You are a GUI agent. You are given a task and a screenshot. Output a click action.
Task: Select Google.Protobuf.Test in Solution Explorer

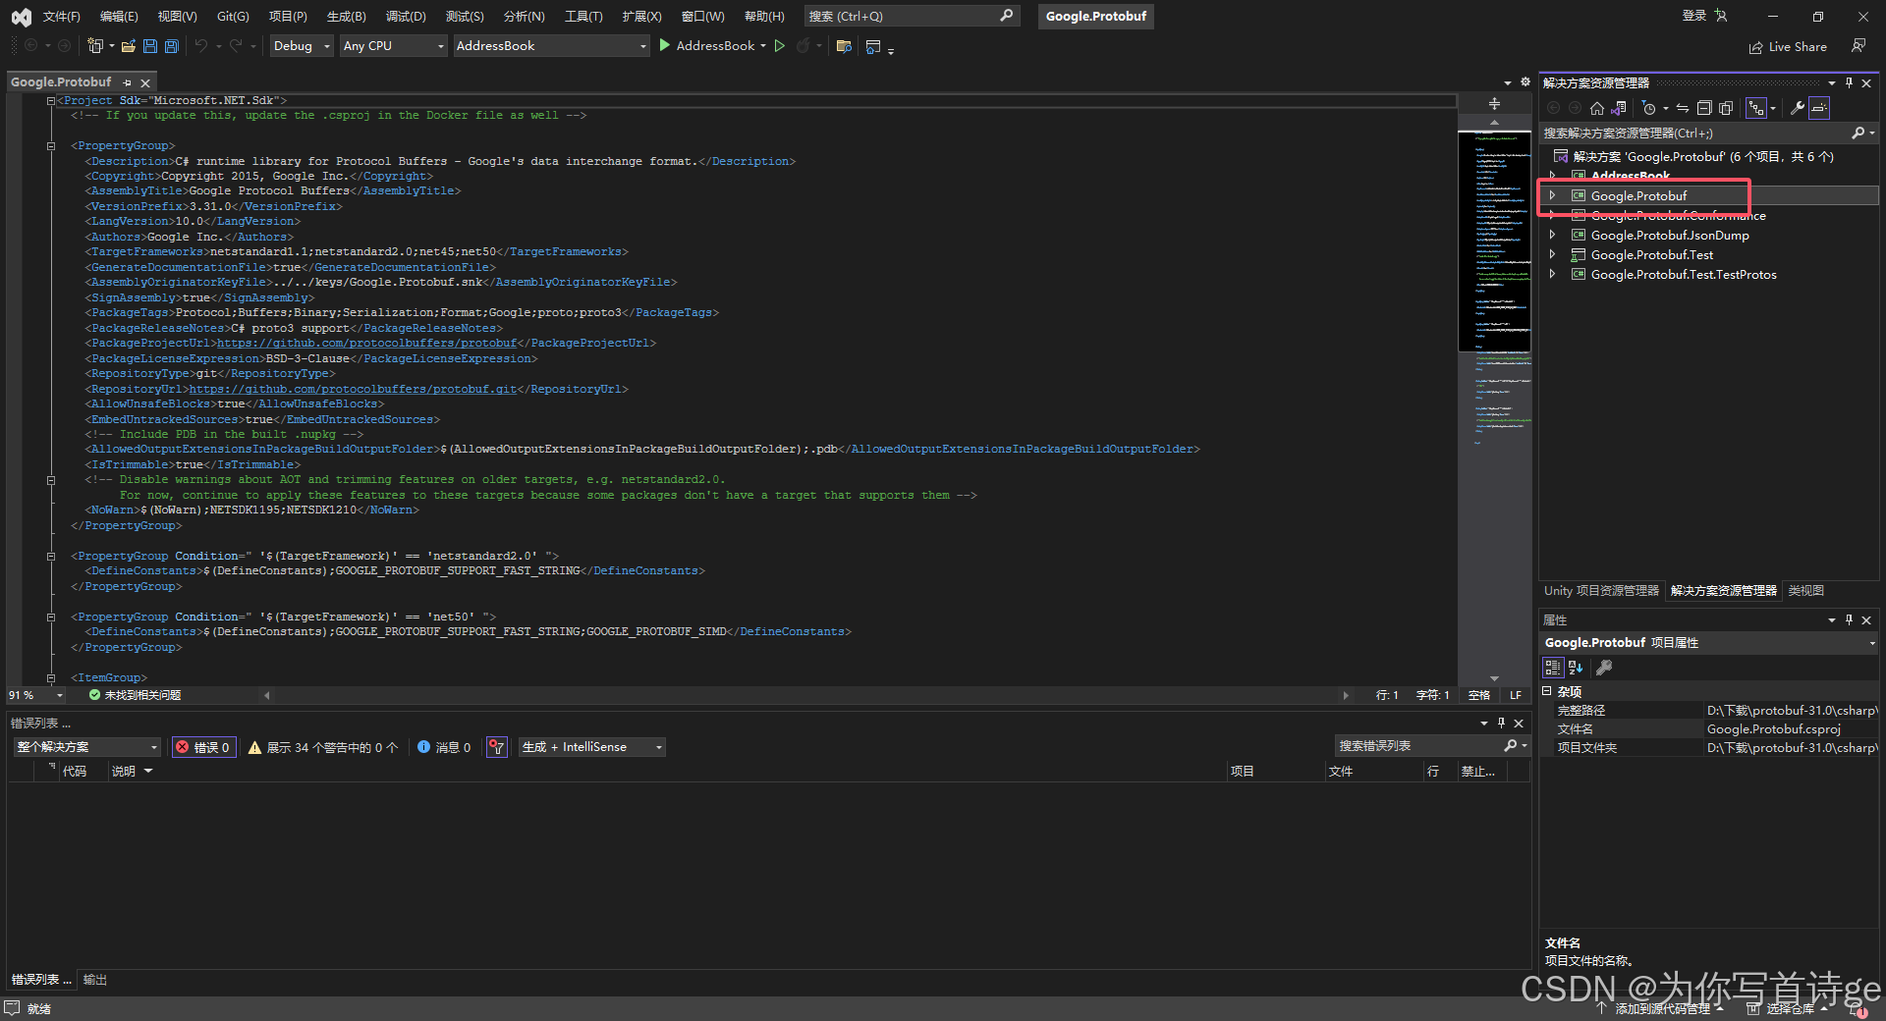pos(1651,254)
